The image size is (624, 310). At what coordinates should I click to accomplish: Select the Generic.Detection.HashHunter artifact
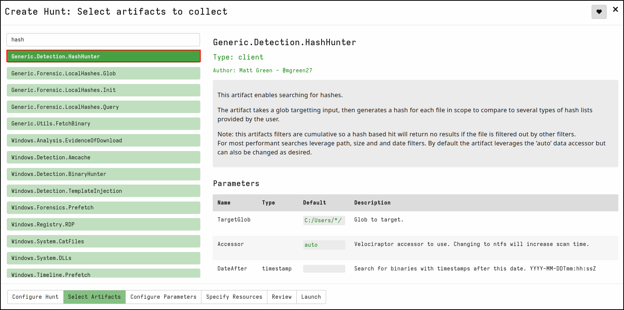(103, 57)
